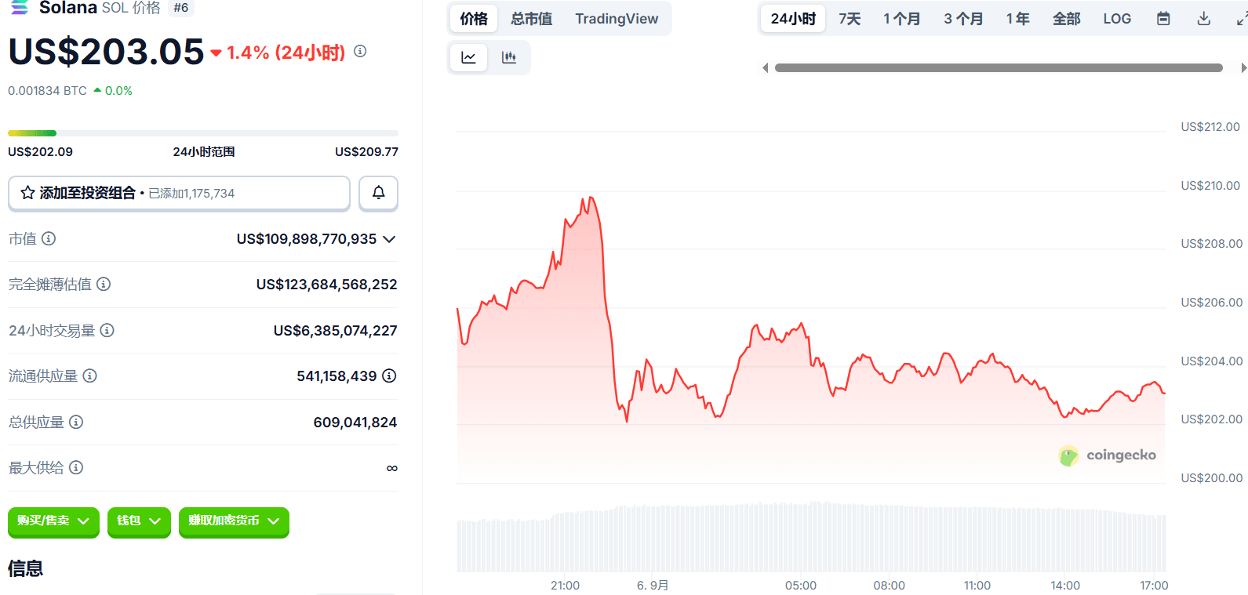Open info icon next to 总供应量
Screen dimensions: 1248x595
76,422
